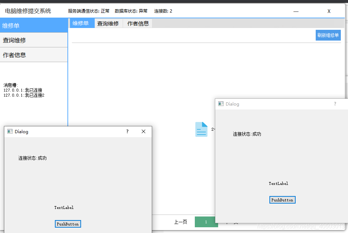
Task: Click the help question mark in left Dialog
Action: click(x=127, y=131)
